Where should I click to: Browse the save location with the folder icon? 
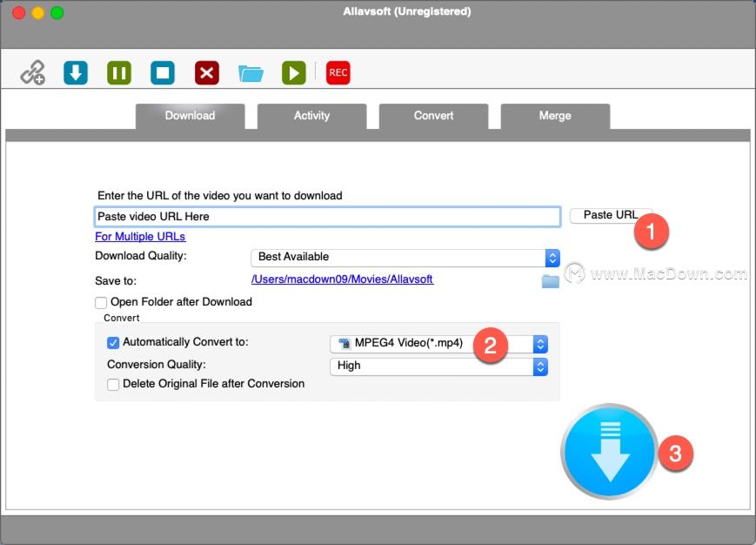tap(550, 280)
